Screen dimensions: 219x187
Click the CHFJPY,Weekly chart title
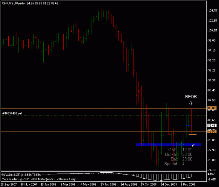[13, 3]
